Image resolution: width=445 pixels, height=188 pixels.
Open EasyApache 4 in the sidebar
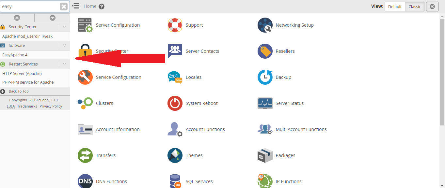tap(15, 55)
